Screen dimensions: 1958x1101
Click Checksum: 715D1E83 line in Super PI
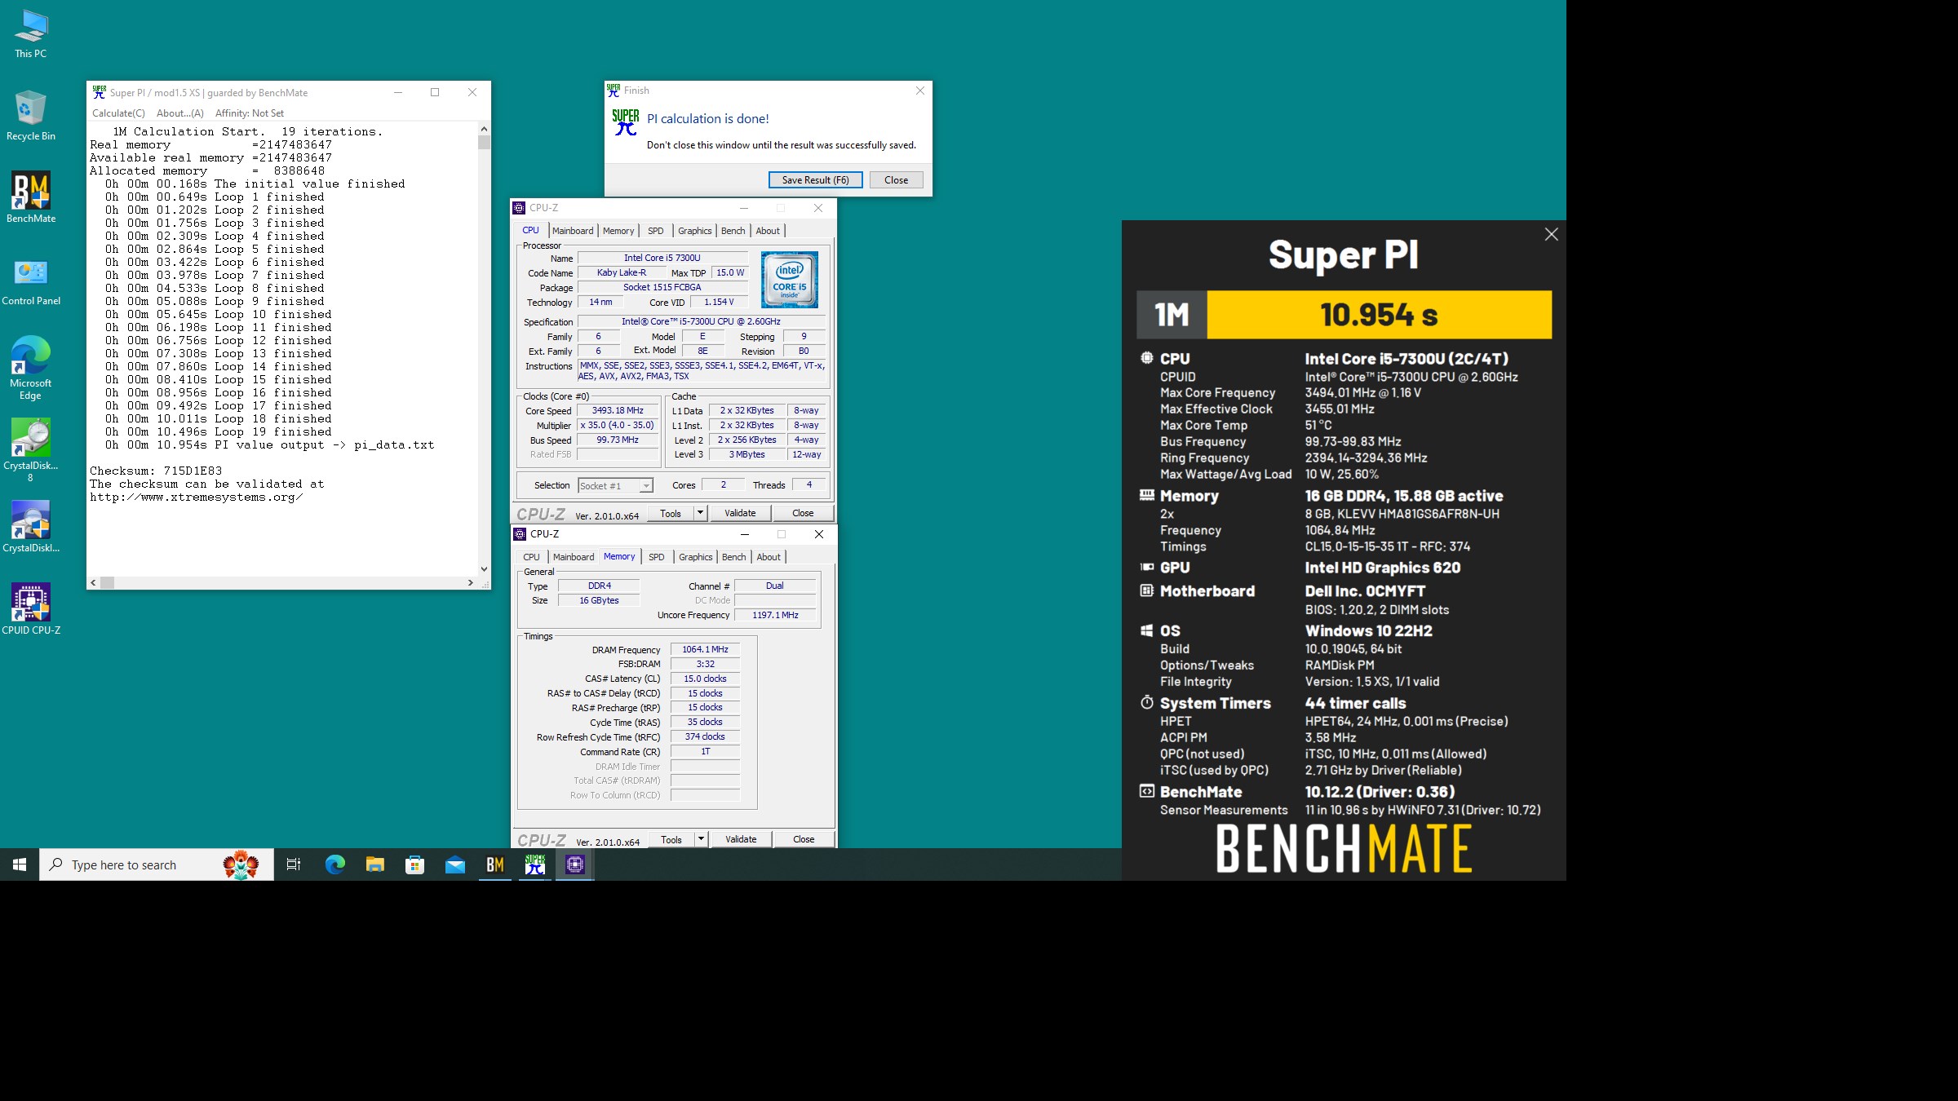(156, 471)
